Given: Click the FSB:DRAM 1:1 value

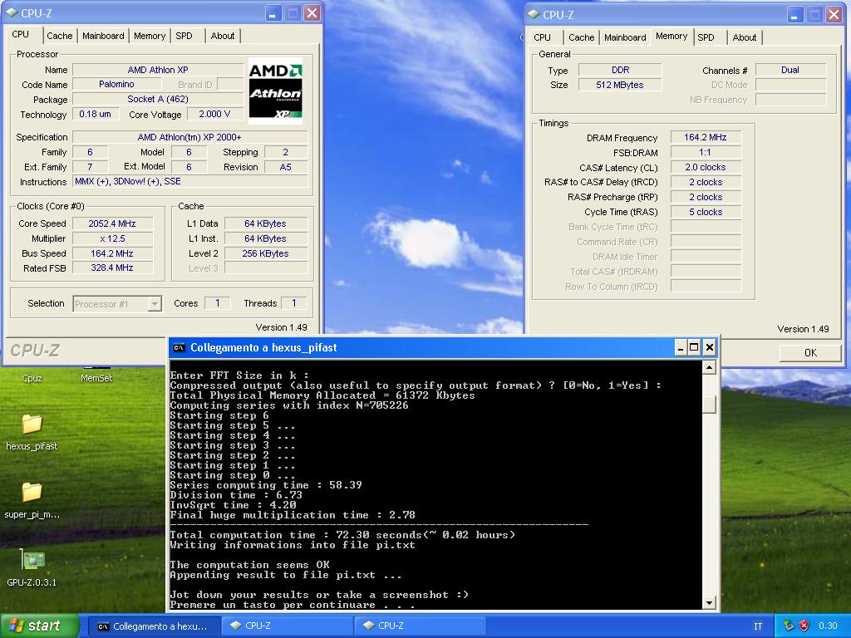Looking at the screenshot, I should pos(706,153).
